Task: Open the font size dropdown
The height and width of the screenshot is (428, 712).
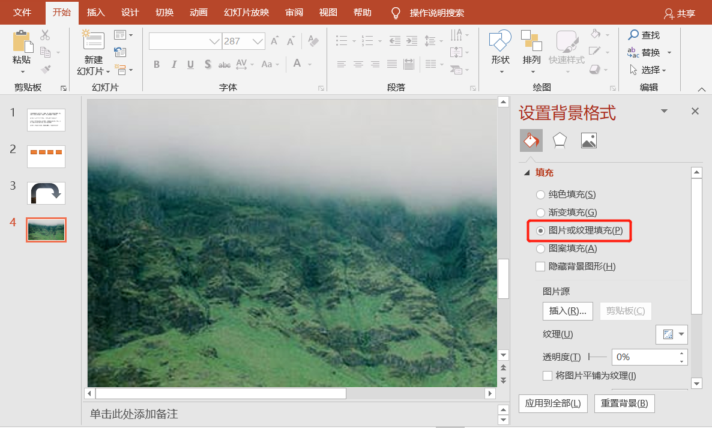Action: [x=258, y=41]
